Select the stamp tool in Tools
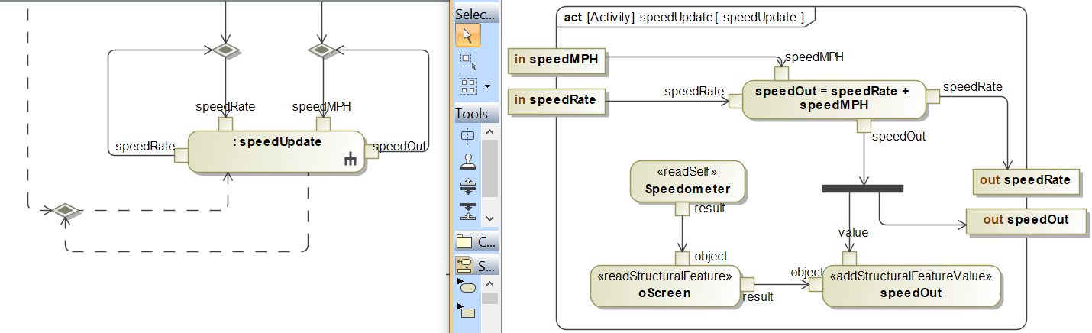The height and width of the screenshot is (333, 1092). pyautogui.click(x=467, y=161)
